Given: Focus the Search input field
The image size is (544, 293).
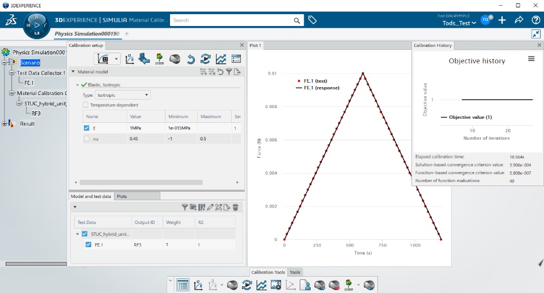Looking at the screenshot, I should point(232,20).
